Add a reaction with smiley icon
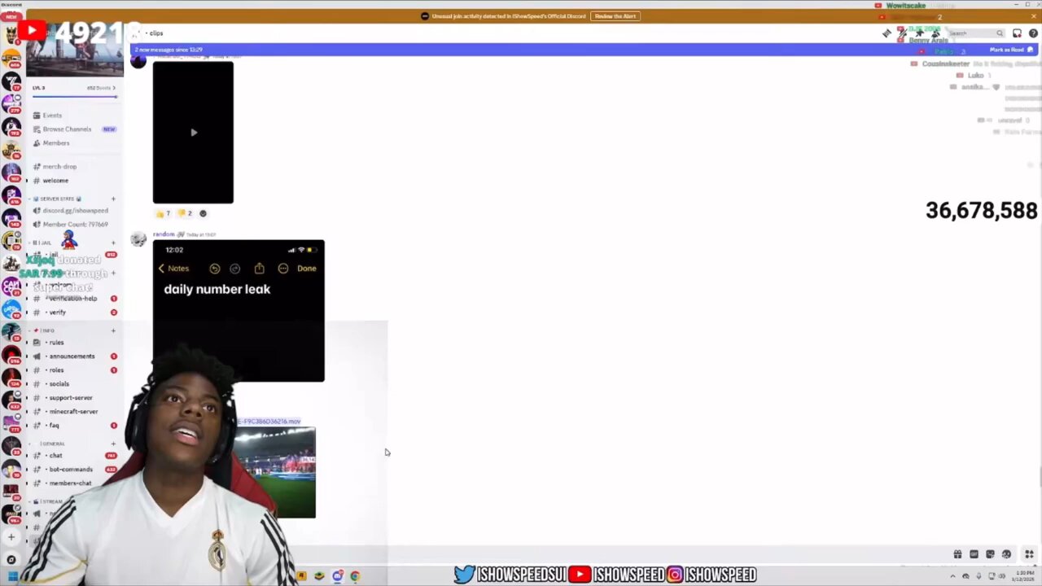 pos(203,213)
